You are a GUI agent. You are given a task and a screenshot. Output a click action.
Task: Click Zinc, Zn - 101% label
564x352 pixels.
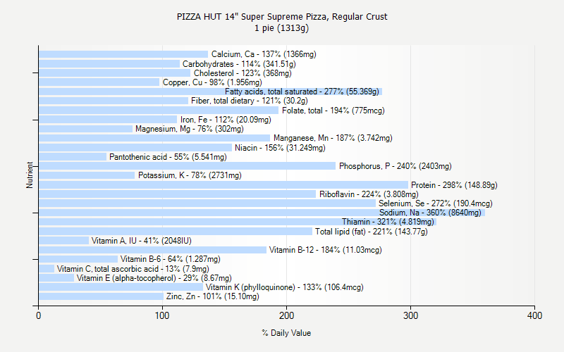[212, 296]
